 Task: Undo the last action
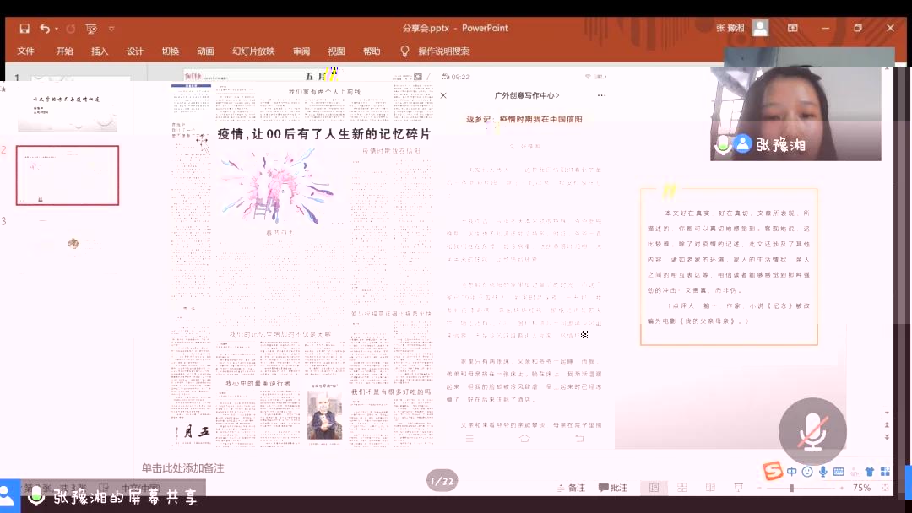coord(44,29)
